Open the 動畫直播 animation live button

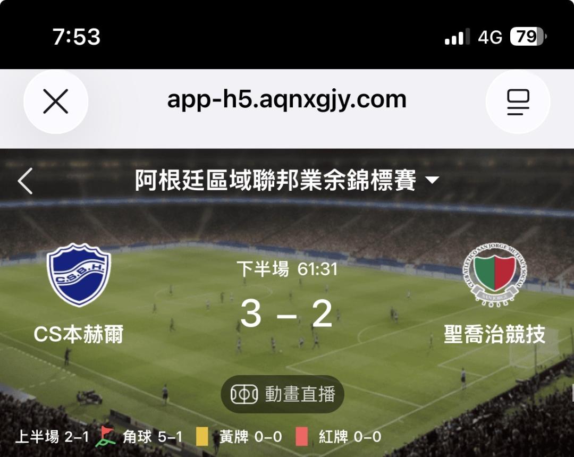(282, 394)
